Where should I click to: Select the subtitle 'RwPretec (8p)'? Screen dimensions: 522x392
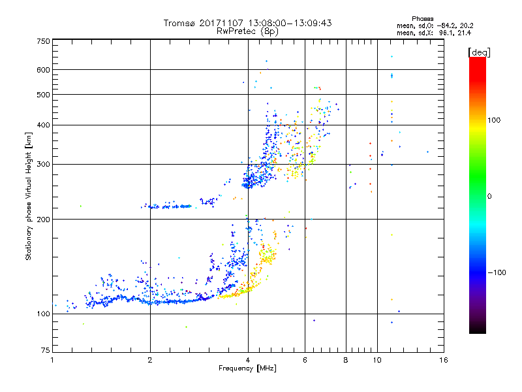247,31
